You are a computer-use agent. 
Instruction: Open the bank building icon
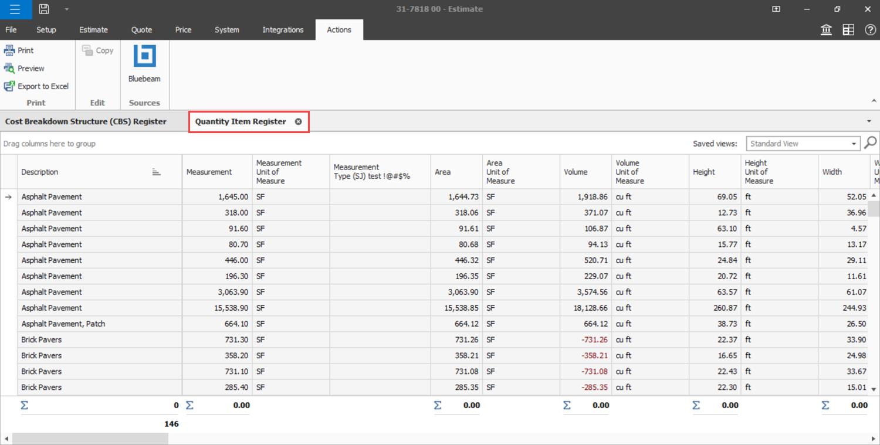pyautogui.click(x=826, y=30)
